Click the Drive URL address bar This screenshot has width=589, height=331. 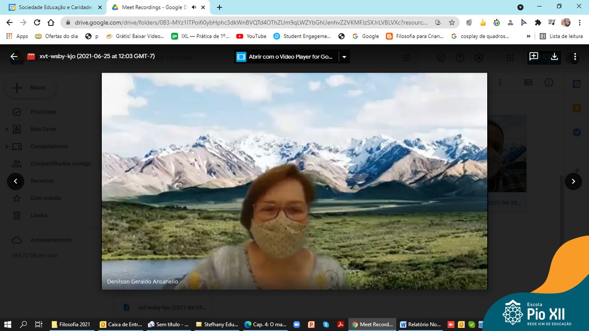point(251,23)
